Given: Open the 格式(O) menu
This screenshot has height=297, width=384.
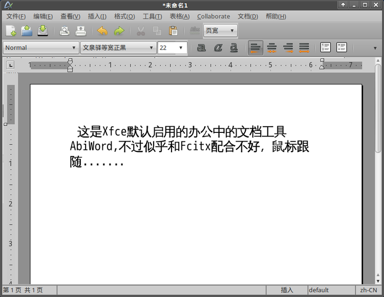Looking at the screenshot, I should click(x=124, y=16).
